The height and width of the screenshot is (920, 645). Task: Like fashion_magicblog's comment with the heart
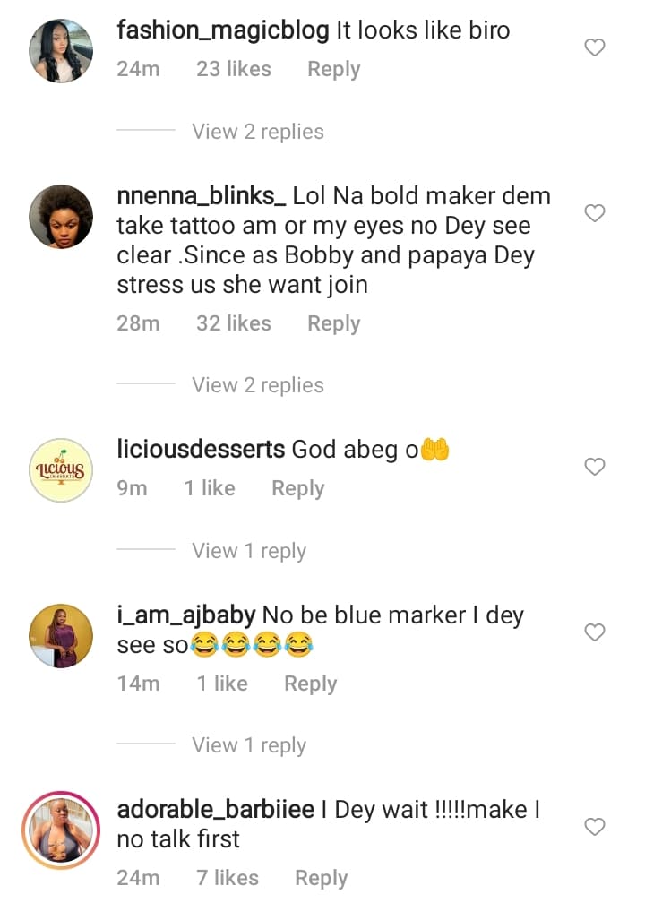coord(595,48)
